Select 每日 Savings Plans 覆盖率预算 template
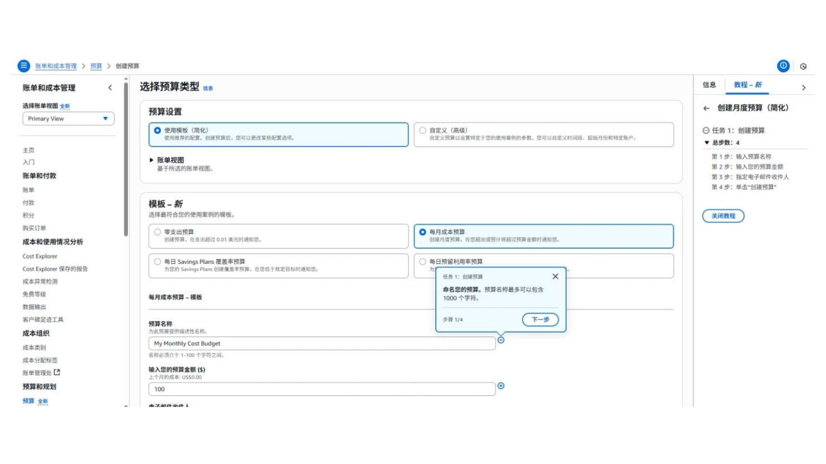The image size is (826, 464). 158,262
